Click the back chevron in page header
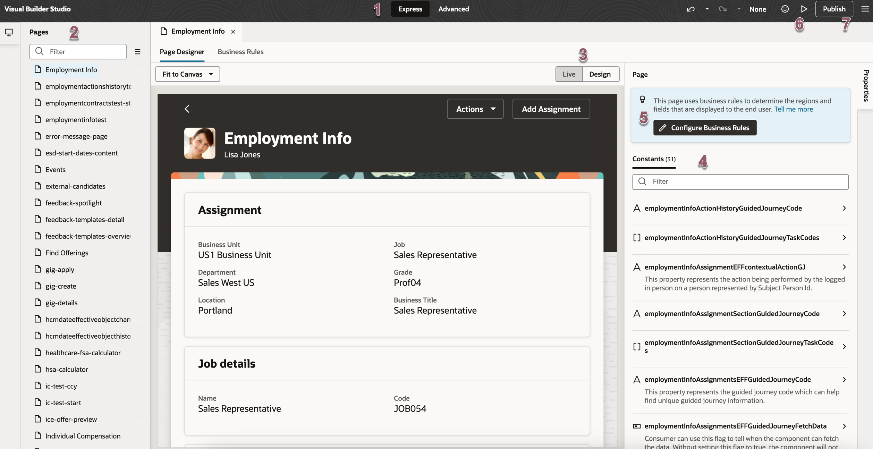Image resolution: width=873 pixels, height=449 pixels. (x=187, y=109)
